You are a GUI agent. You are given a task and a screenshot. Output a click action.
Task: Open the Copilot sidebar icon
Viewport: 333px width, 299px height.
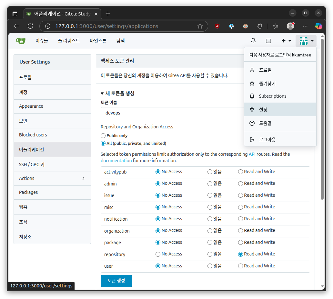[x=318, y=26]
